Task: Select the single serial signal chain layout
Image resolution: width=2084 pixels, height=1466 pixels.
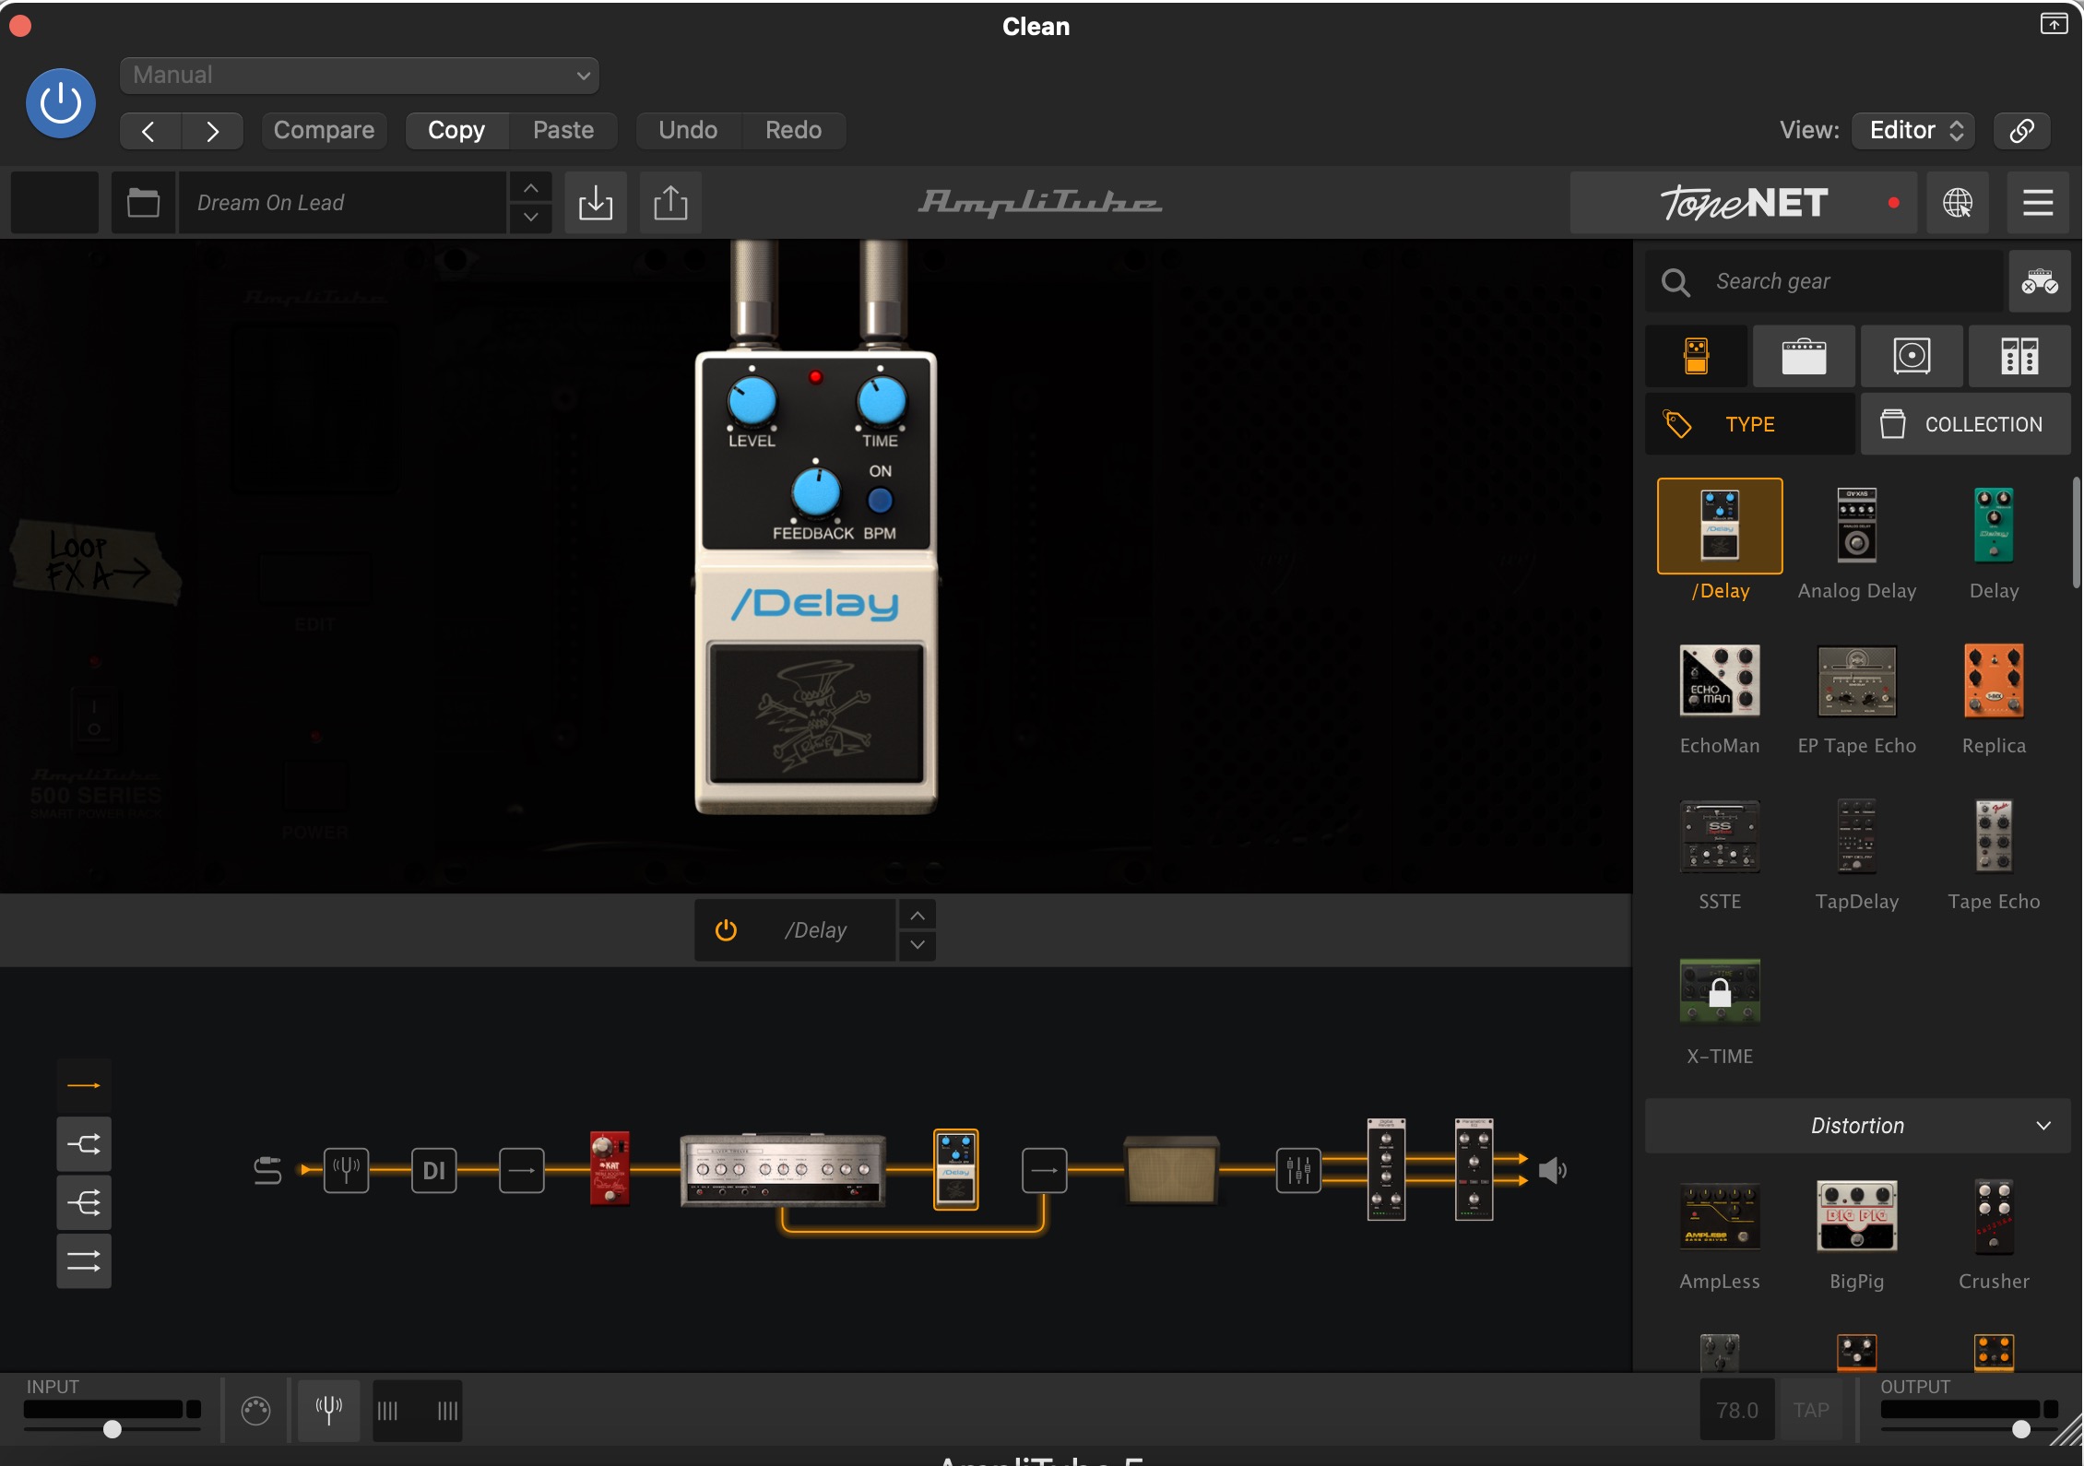Action: click(x=84, y=1086)
